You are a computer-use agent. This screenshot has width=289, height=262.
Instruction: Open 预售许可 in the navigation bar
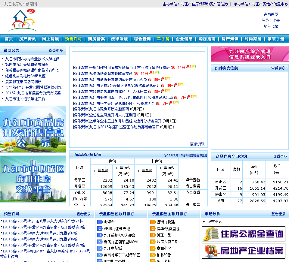[73, 39]
